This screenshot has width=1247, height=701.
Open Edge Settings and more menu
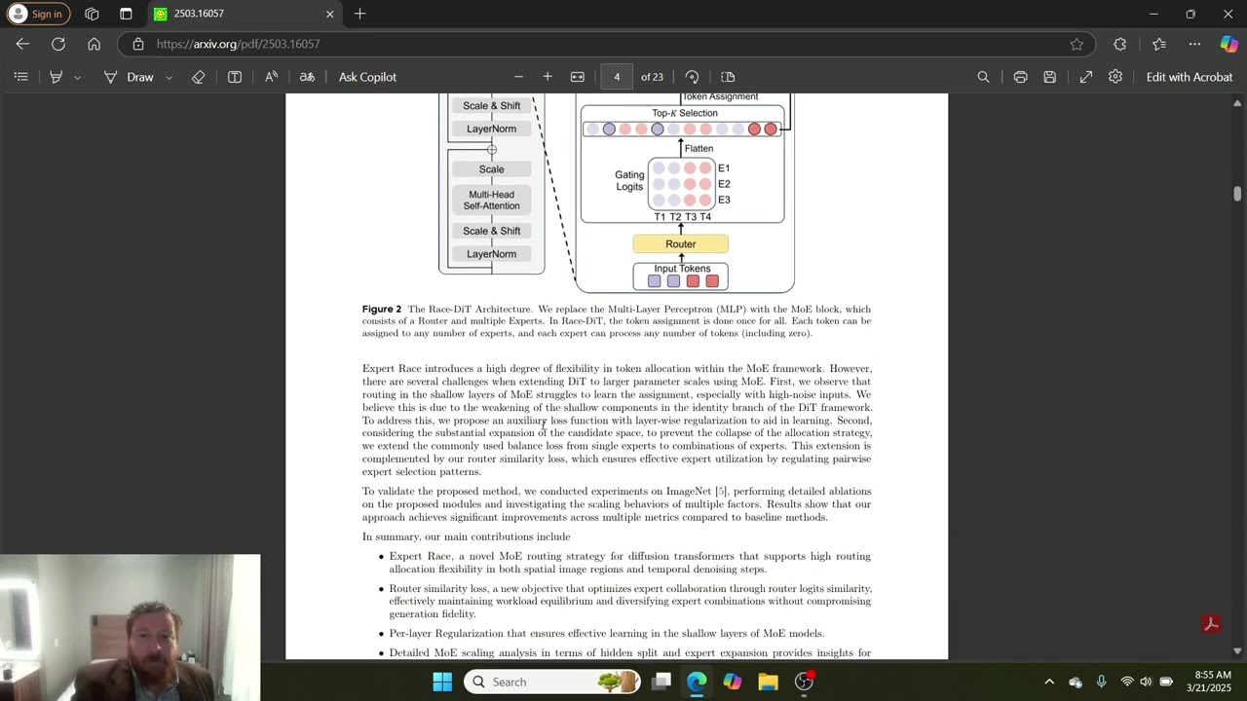1194,44
